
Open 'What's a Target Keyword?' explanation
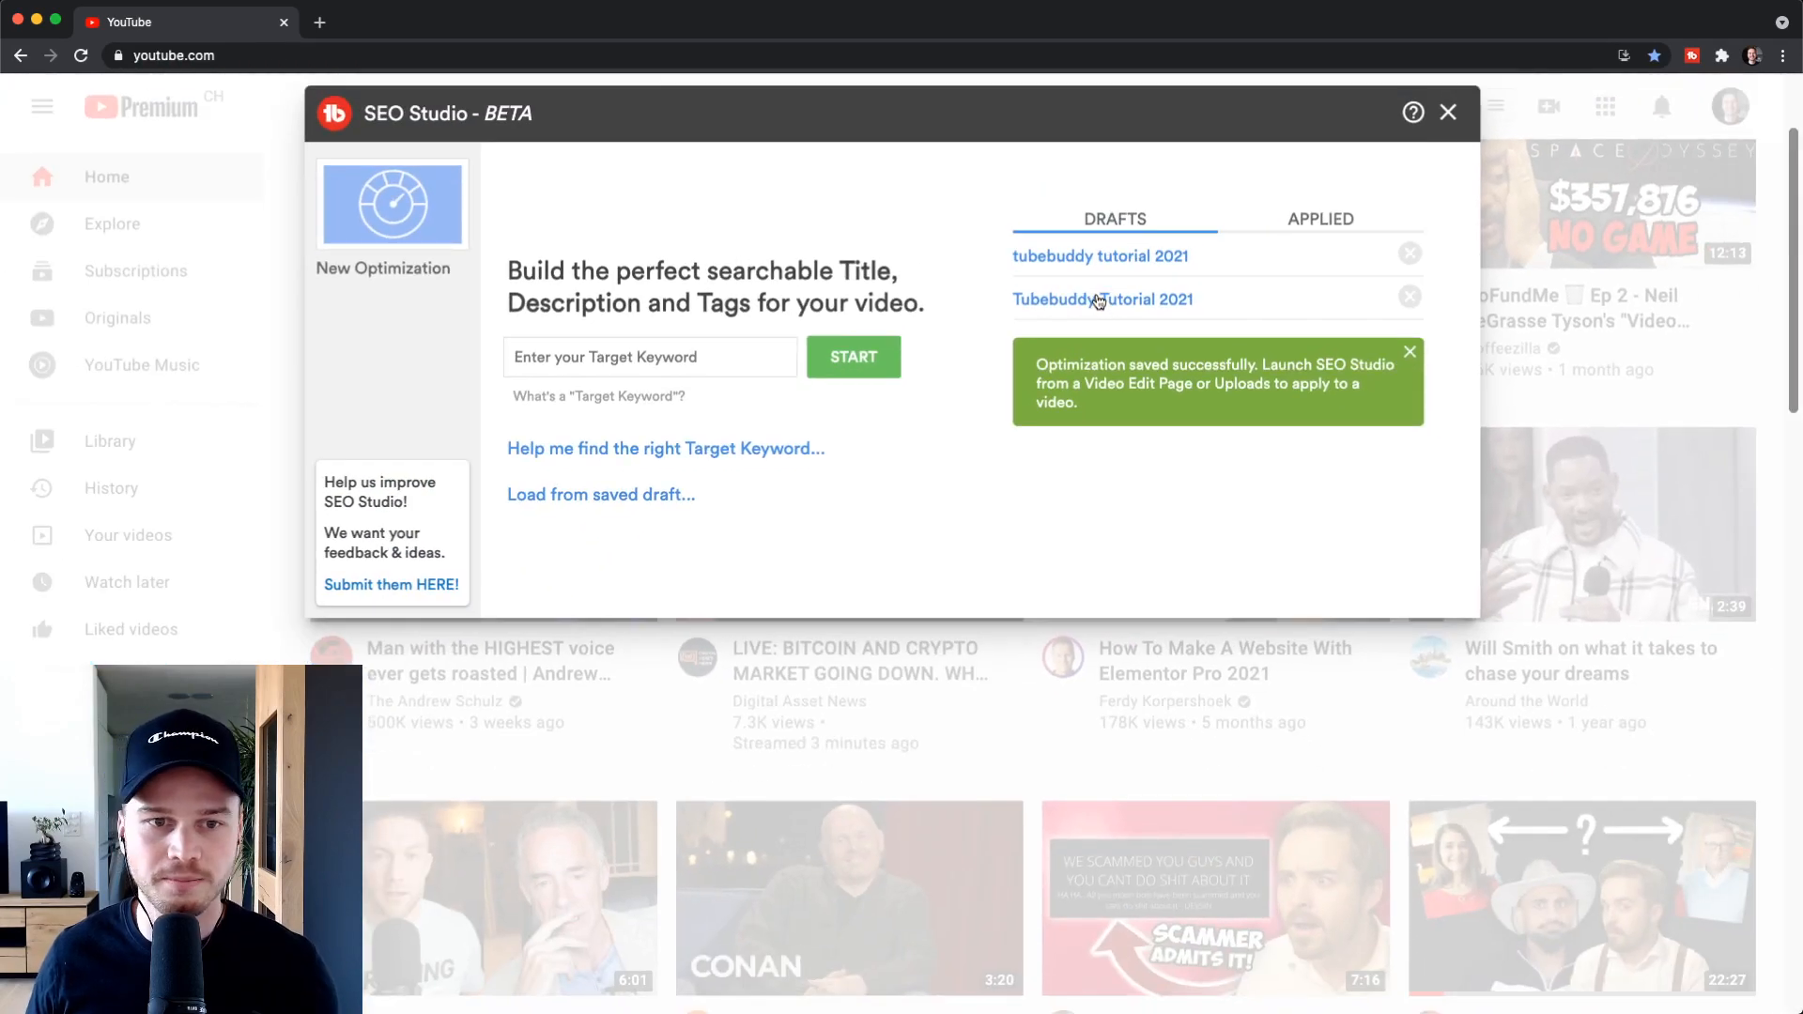(598, 396)
